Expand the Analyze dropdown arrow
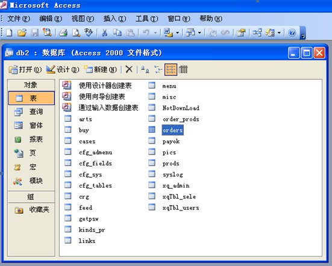Viewport: 332px width, 266px height. (199, 33)
